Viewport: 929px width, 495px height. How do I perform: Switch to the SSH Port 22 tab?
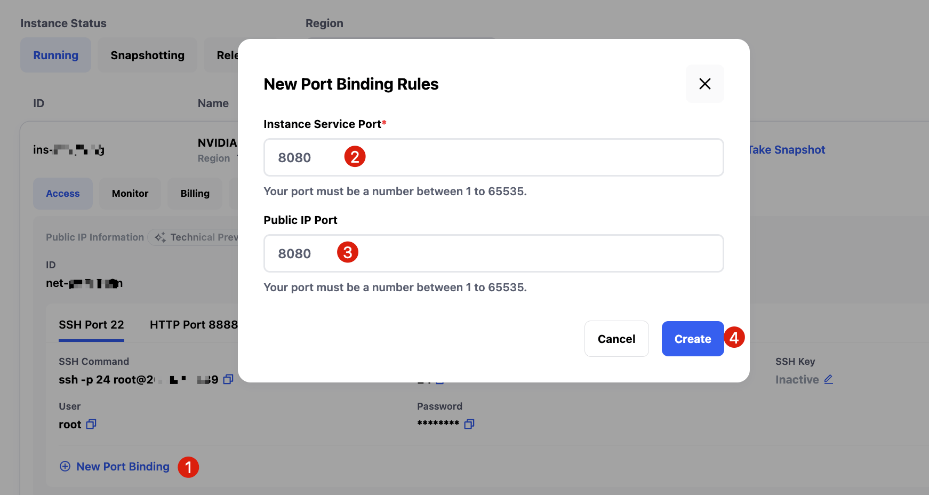[91, 325]
